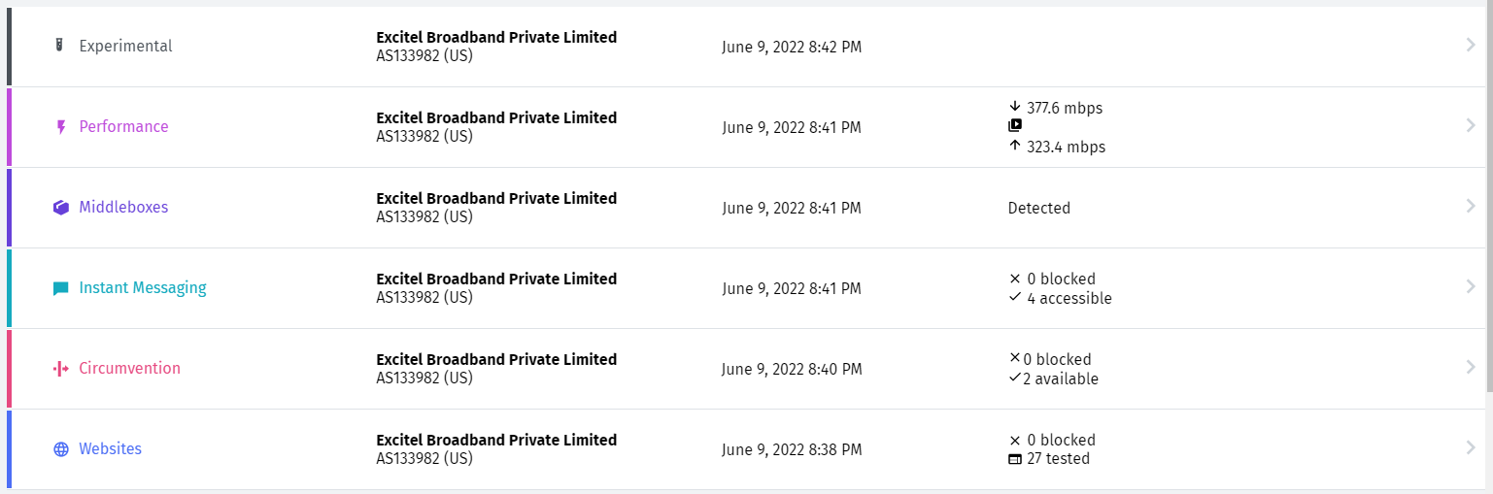Click the video streaming icon in Performance row
Screen dimensions: 1493x494
coord(1015,125)
